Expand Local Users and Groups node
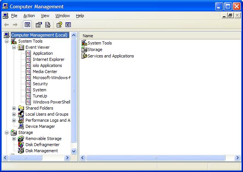This screenshot has width=243, height=172. click(14, 114)
